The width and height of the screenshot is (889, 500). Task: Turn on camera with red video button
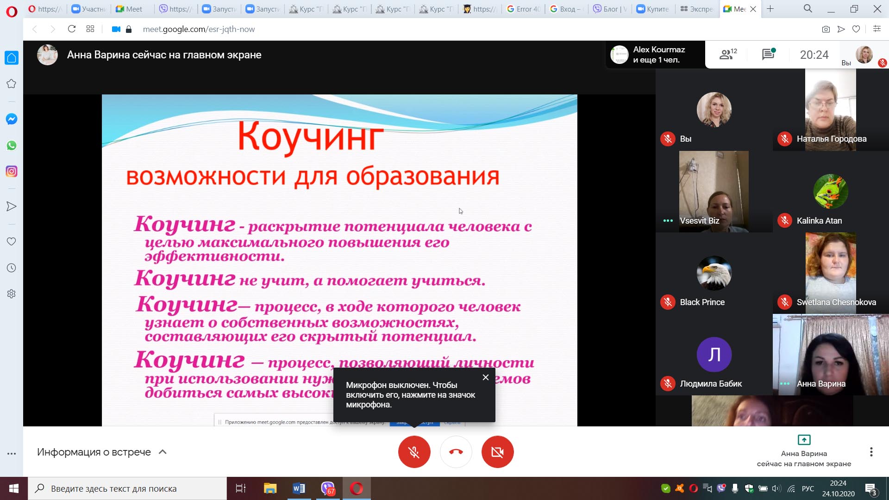[x=497, y=452]
